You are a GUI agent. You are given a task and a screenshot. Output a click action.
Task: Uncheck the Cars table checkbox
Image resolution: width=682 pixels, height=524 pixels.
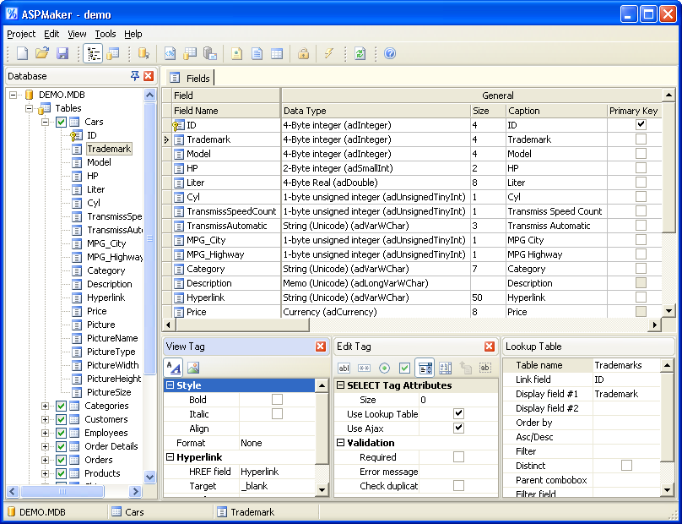pyautogui.click(x=62, y=122)
